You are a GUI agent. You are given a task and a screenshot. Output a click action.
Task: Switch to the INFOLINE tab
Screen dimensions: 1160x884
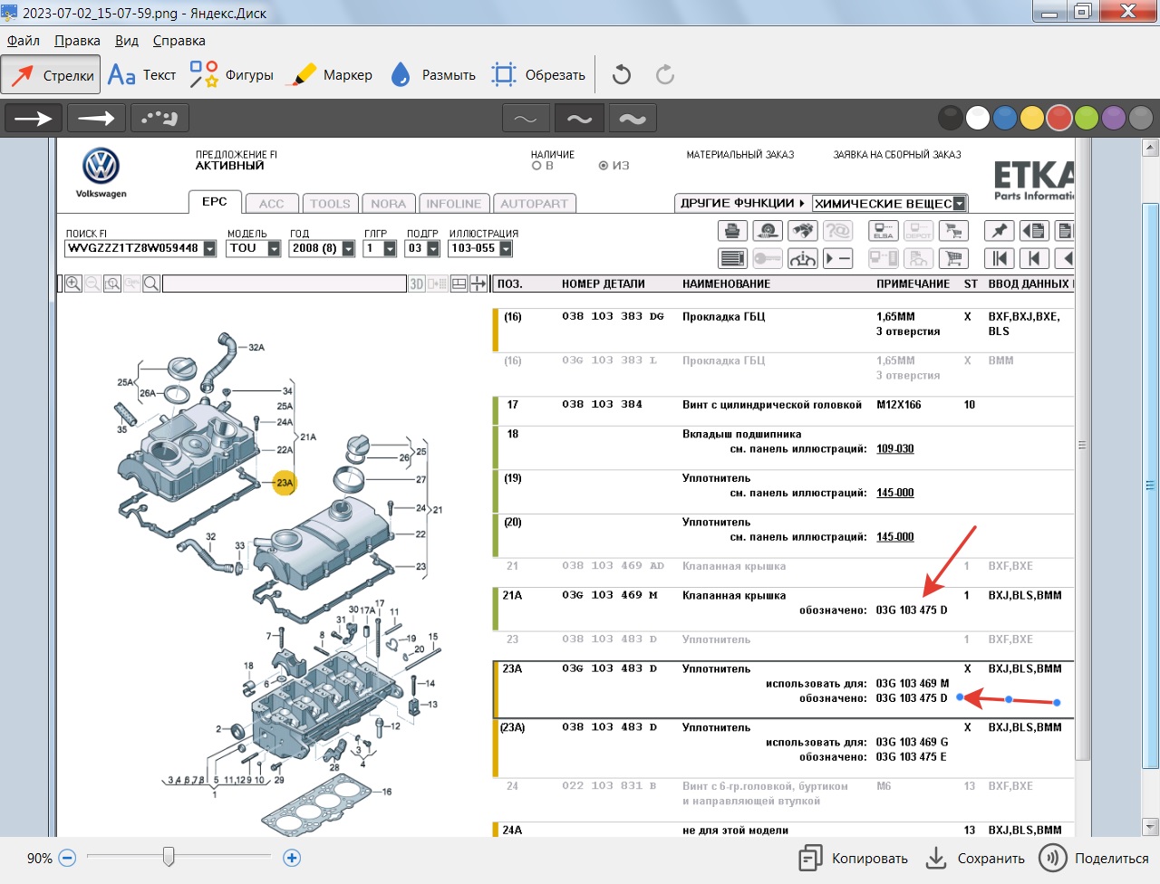[x=454, y=204]
